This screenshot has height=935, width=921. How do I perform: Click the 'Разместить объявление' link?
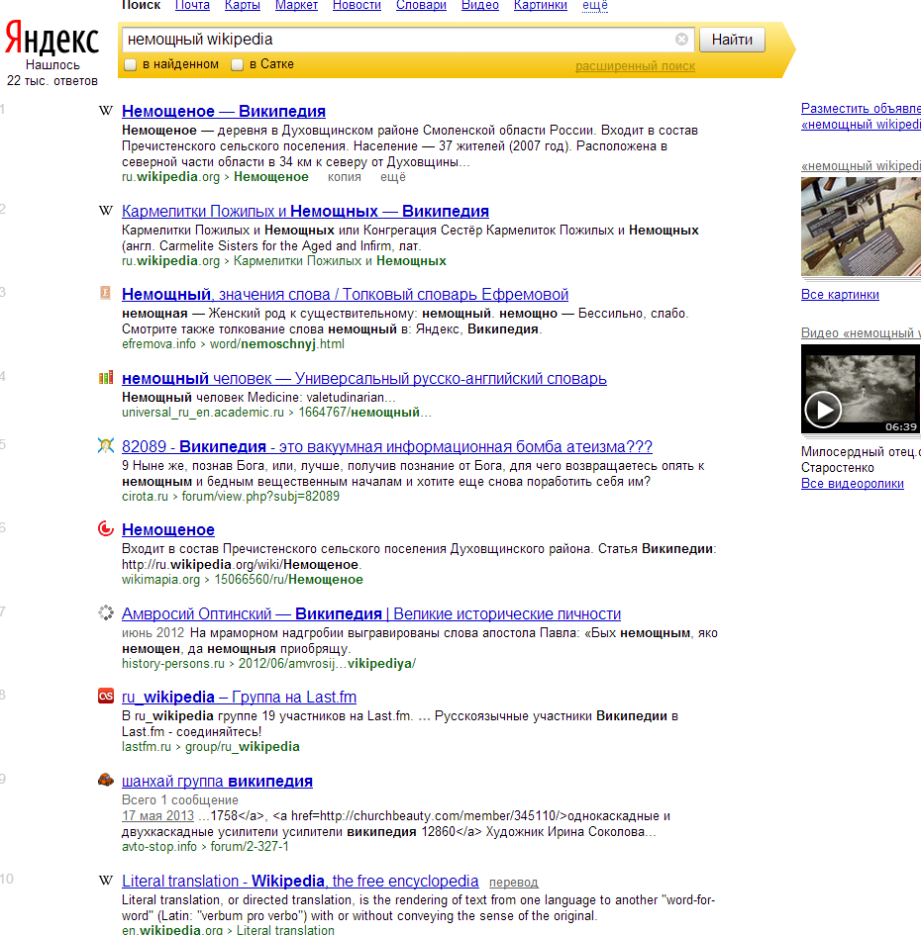tap(861, 117)
